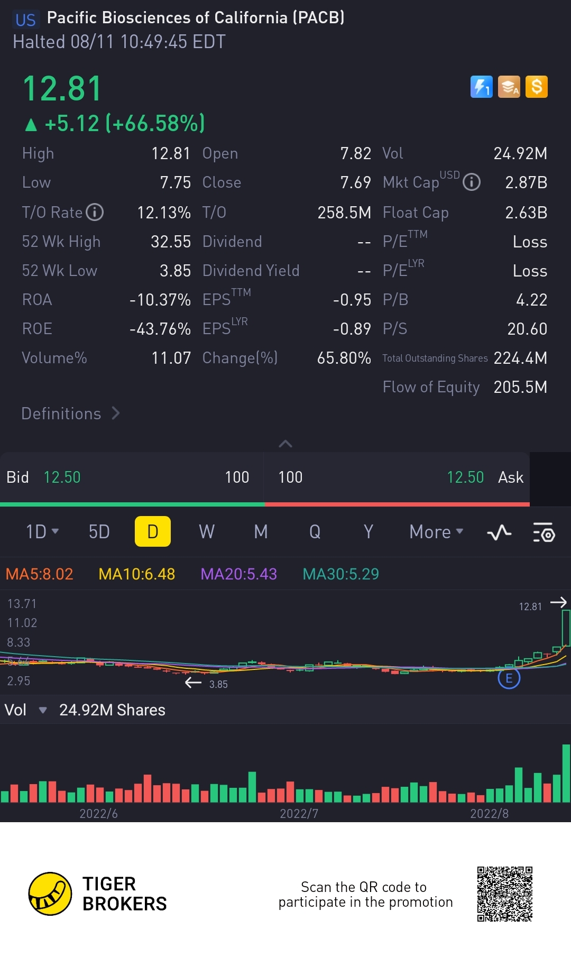Screen dimensions: 571x966
Task: Tap the orange stacked coins icon
Action: point(509,87)
